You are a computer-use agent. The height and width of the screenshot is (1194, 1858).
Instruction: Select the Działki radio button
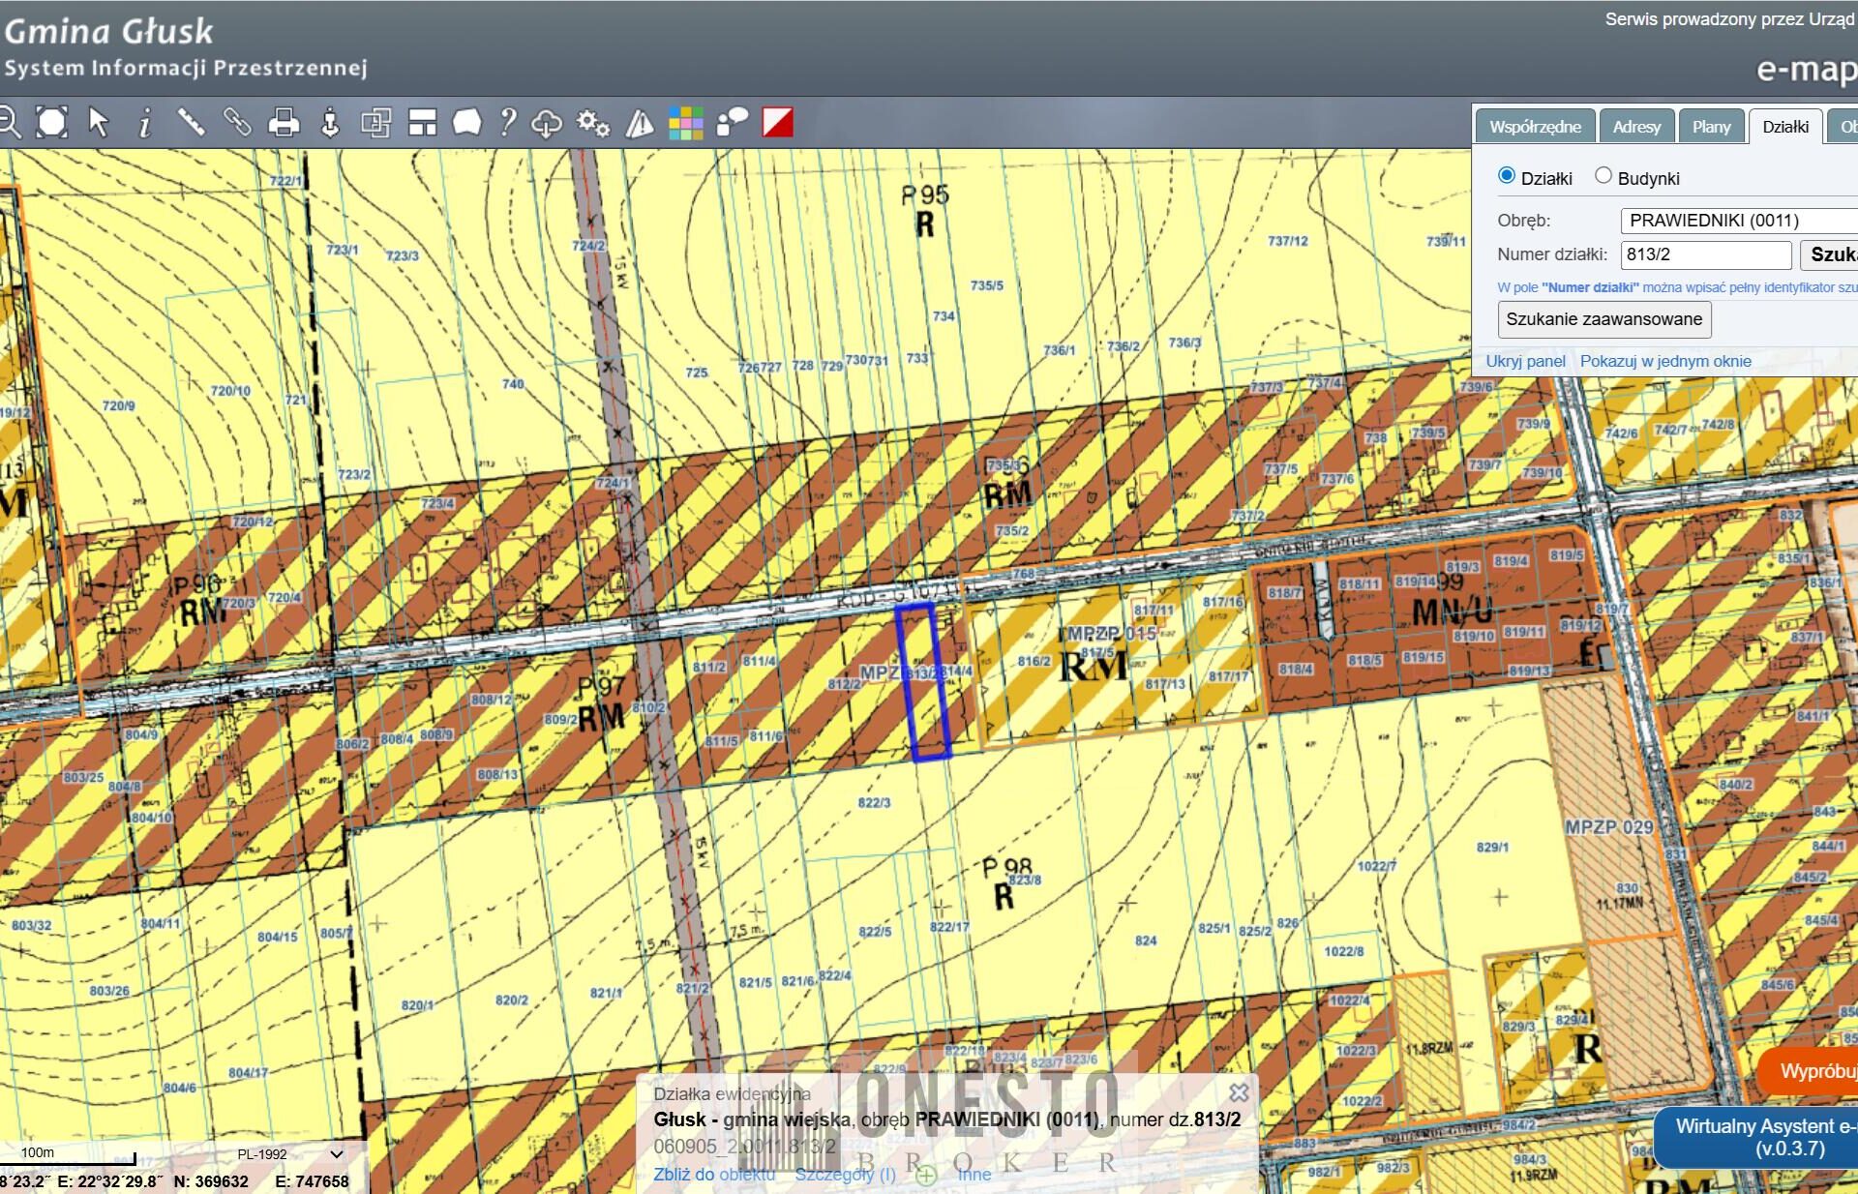pyautogui.click(x=1506, y=176)
